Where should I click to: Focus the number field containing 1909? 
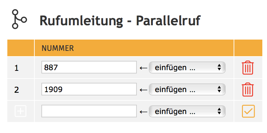[89, 89]
